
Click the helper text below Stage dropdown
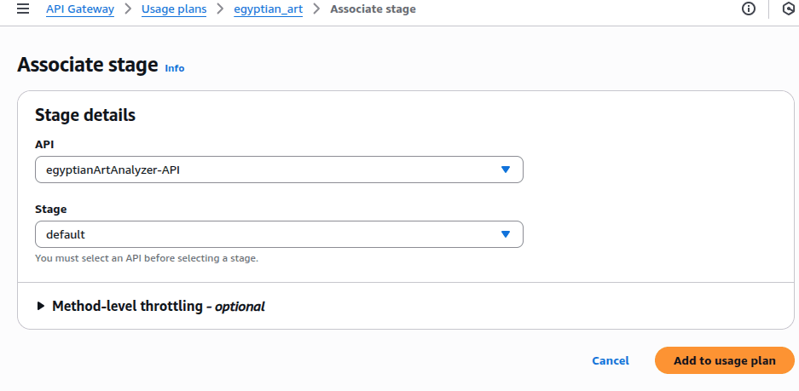(147, 258)
